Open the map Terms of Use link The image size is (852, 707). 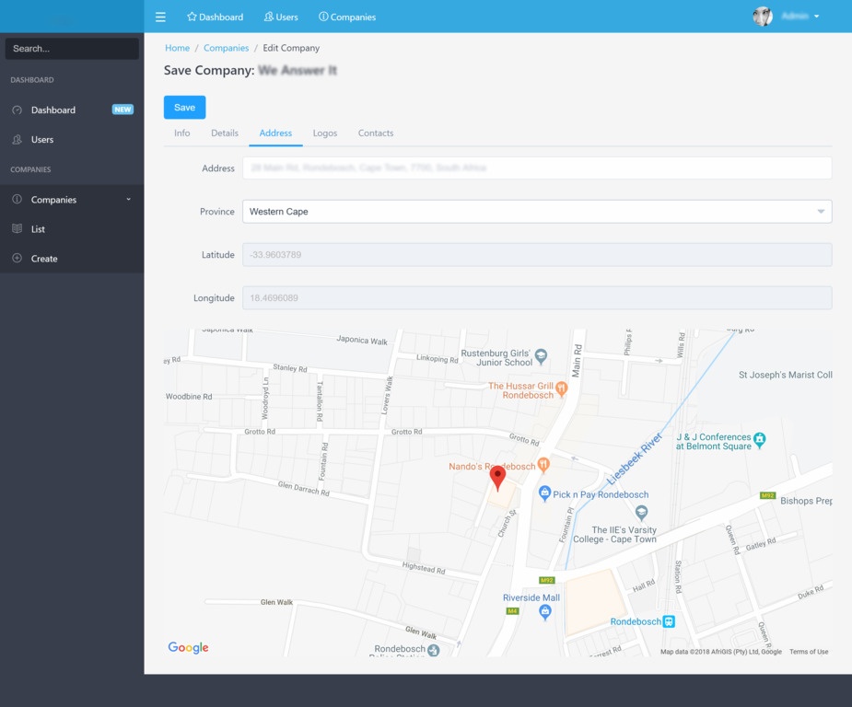[809, 652]
